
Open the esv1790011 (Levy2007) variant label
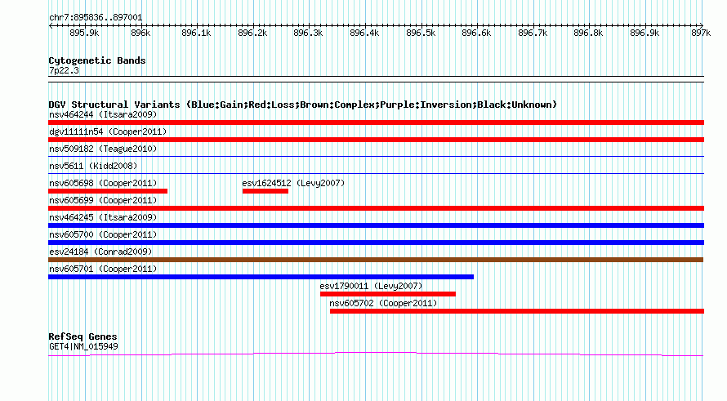click(371, 286)
